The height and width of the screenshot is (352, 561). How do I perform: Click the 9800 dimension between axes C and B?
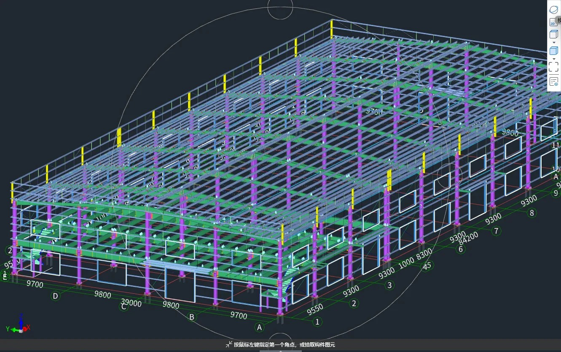171,305
